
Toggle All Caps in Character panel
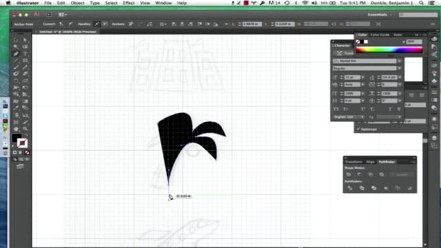[x=336, y=109]
